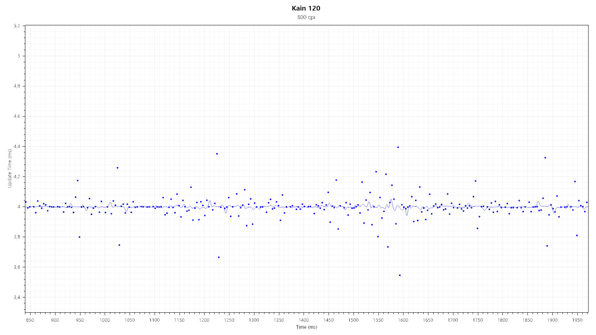Click the 1200 x-axis tick label

(204, 320)
